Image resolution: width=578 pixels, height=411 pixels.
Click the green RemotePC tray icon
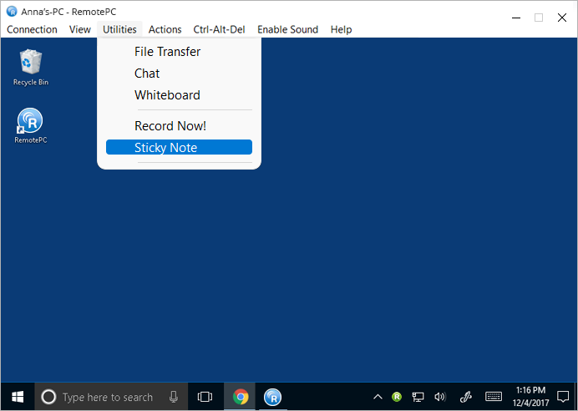pyautogui.click(x=397, y=397)
